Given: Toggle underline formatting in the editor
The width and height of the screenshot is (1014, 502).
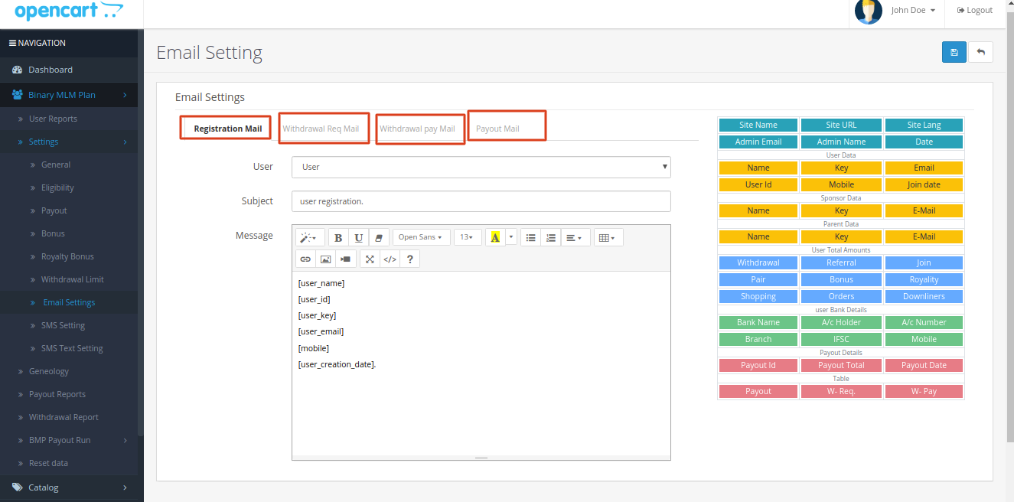Looking at the screenshot, I should coord(359,238).
